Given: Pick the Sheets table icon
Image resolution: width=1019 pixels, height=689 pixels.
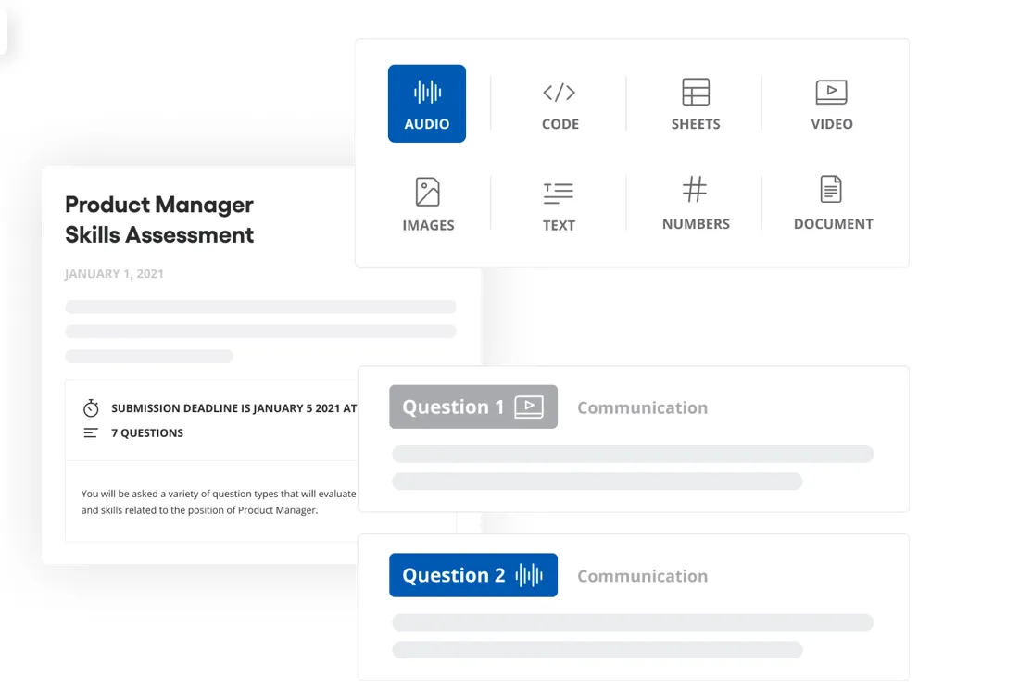Looking at the screenshot, I should [x=696, y=92].
